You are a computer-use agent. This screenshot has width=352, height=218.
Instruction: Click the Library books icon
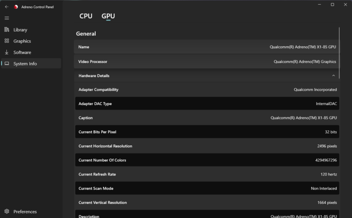[x=7, y=30]
